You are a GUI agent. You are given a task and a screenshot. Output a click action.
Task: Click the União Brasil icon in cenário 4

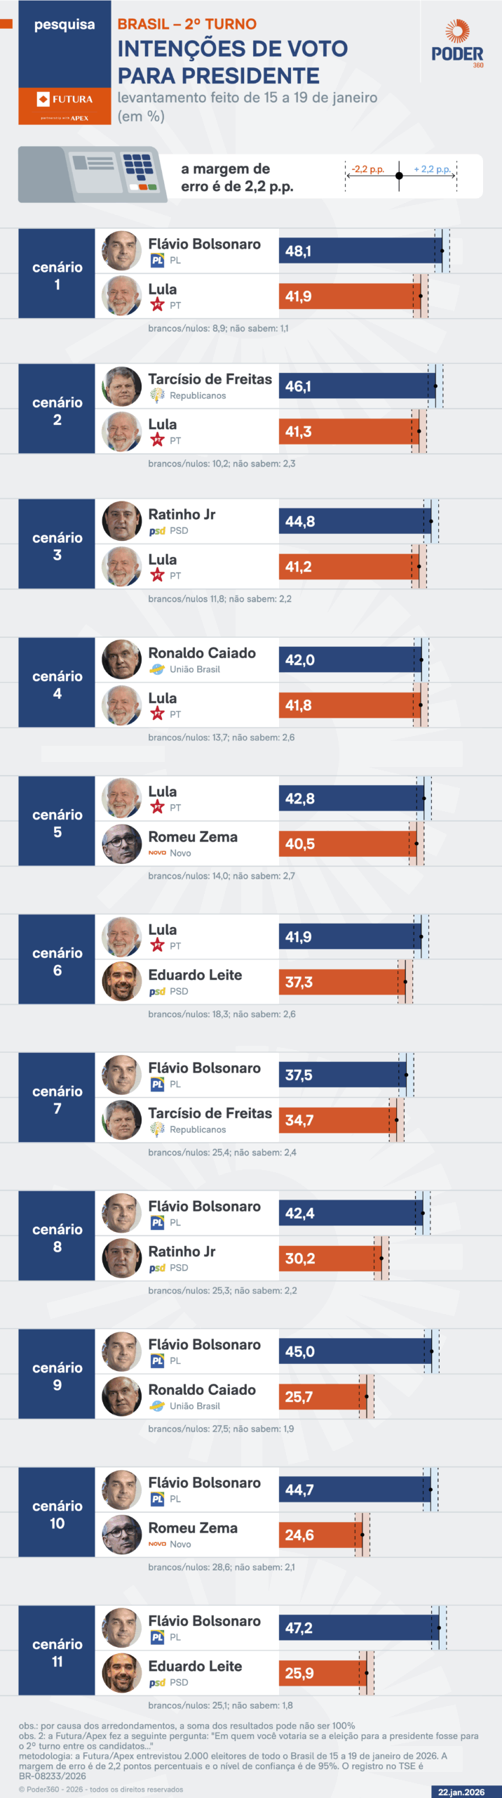click(x=158, y=669)
